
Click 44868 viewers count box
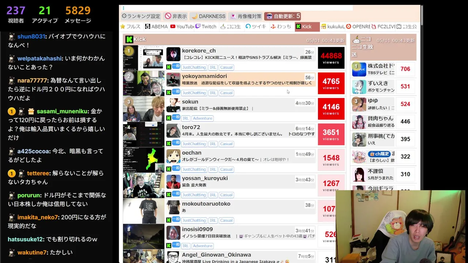pyautogui.click(x=331, y=58)
